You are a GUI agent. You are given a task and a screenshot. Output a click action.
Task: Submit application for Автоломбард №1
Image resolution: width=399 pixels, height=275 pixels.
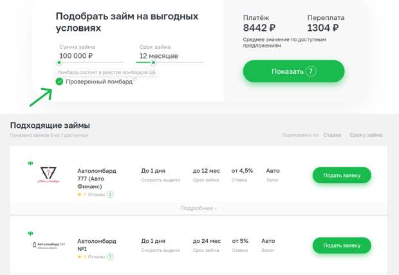[x=342, y=245]
